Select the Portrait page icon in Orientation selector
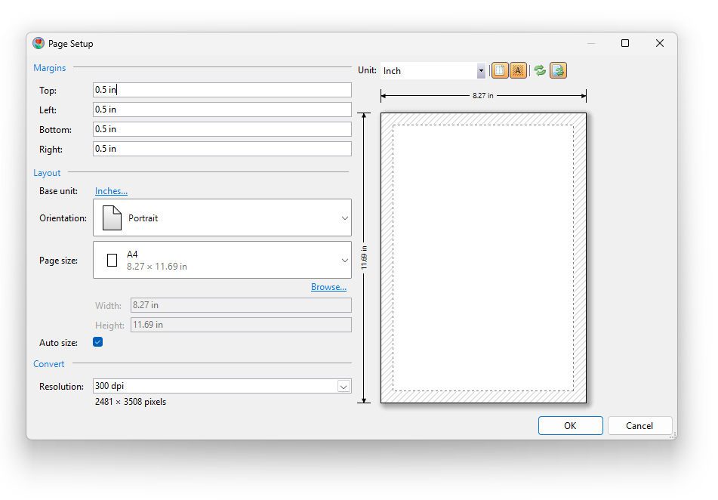The height and width of the screenshot is (500, 718). click(111, 218)
